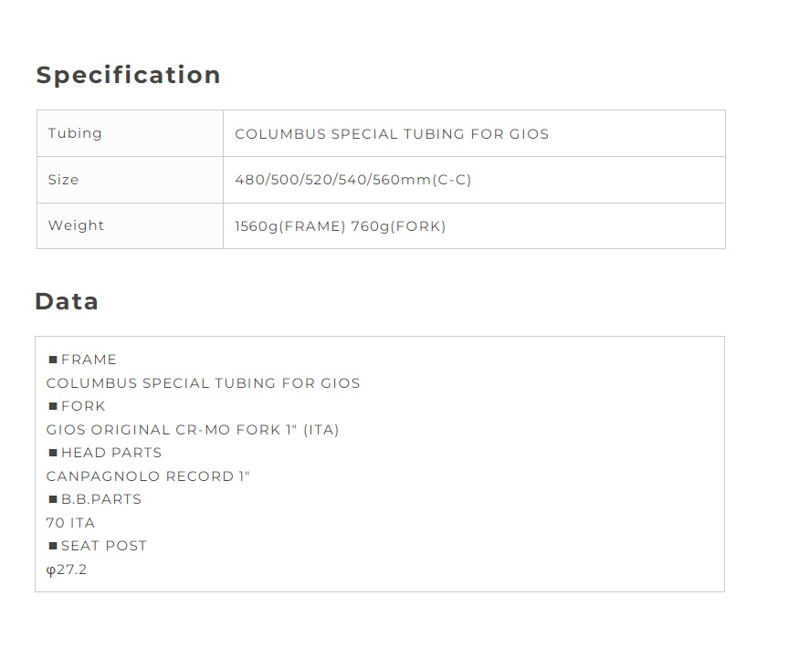Click the HEAD PARTS label
This screenshot has width=788, height=669.
111,453
